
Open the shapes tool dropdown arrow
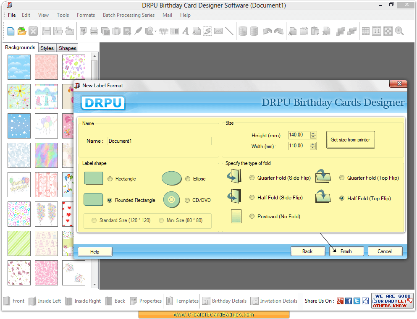(x=155, y=31)
